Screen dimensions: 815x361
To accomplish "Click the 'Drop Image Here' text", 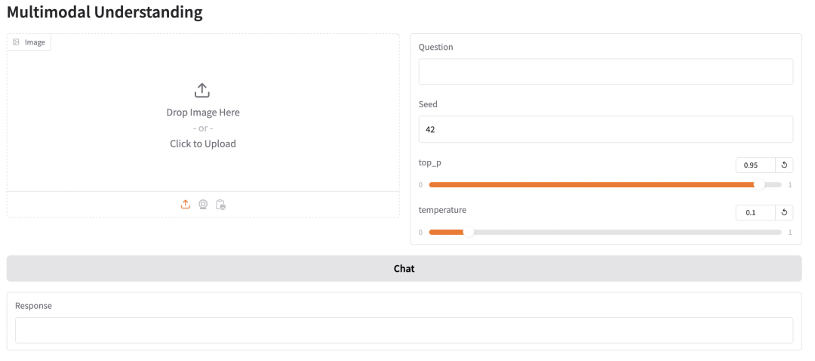I will click(x=203, y=113).
